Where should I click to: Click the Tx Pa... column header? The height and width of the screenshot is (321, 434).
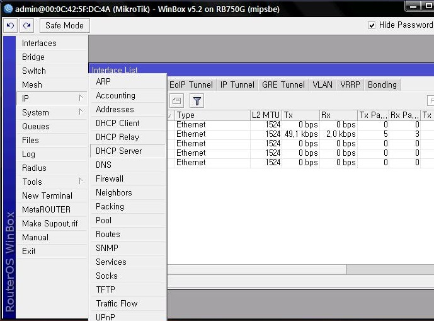(x=373, y=115)
